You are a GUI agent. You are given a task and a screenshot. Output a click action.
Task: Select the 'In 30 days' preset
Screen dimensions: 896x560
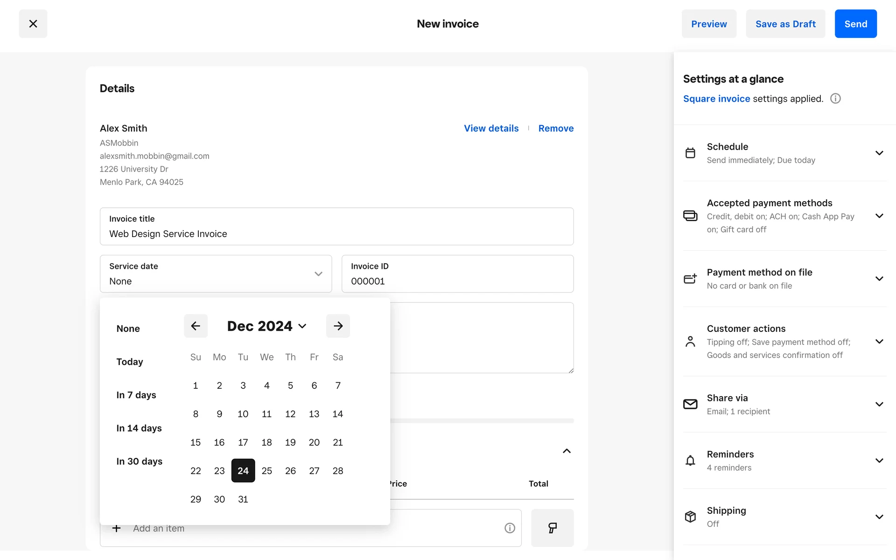pyautogui.click(x=139, y=461)
